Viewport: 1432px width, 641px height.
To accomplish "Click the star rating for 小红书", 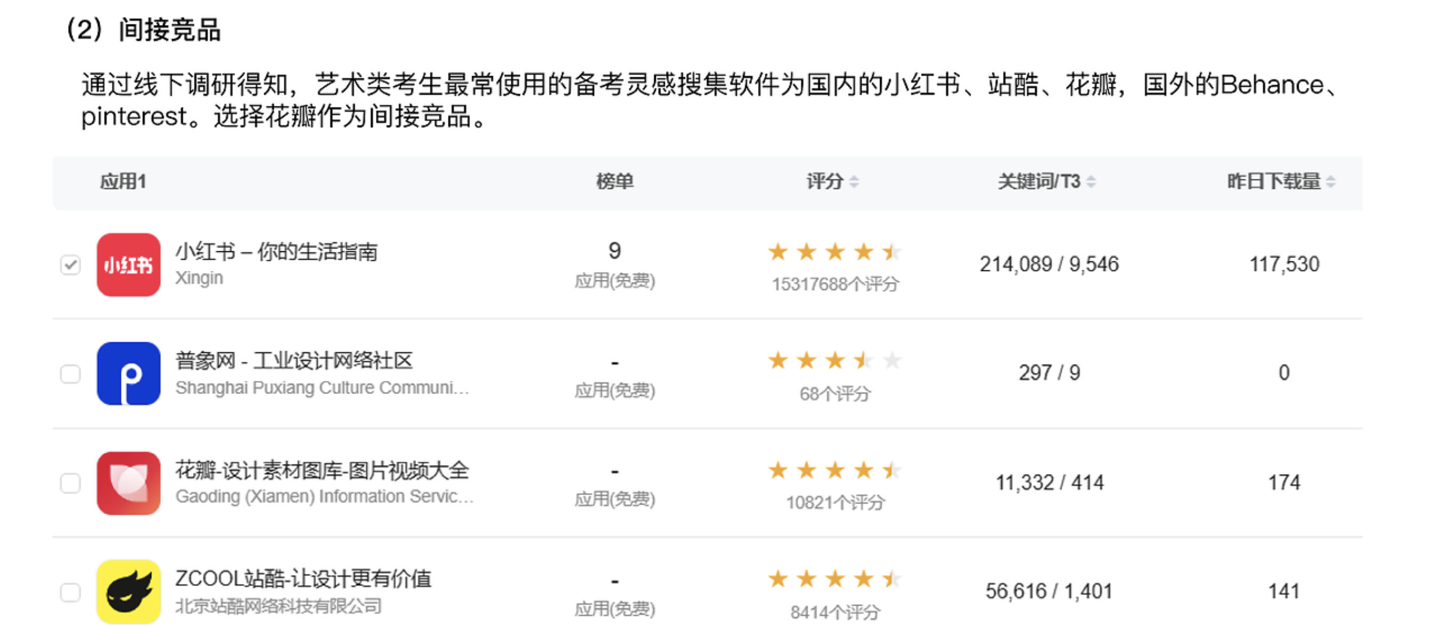I will (833, 252).
